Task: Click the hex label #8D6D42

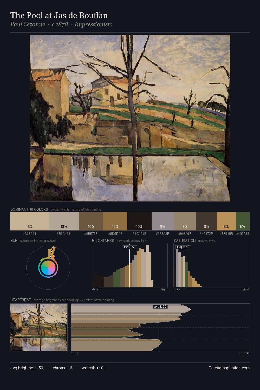Action: pyautogui.click(x=115, y=234)
